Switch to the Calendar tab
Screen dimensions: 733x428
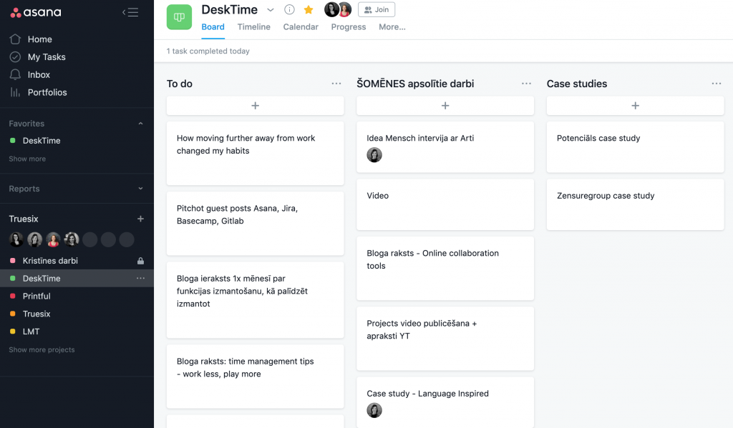pyautogui.click(x=301, y=27)
